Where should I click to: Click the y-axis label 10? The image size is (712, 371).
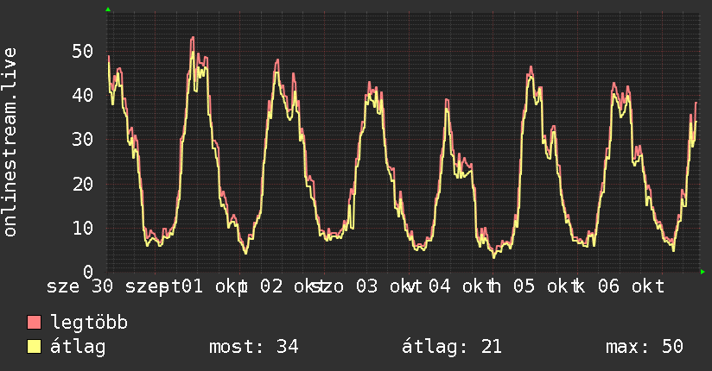82,228
